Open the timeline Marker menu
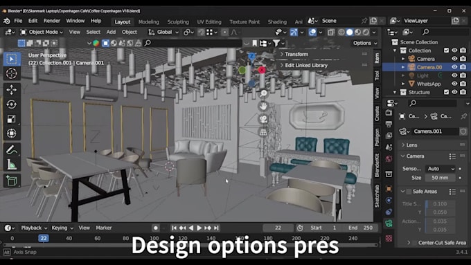471x265 pixels. [x=104, y=228]
